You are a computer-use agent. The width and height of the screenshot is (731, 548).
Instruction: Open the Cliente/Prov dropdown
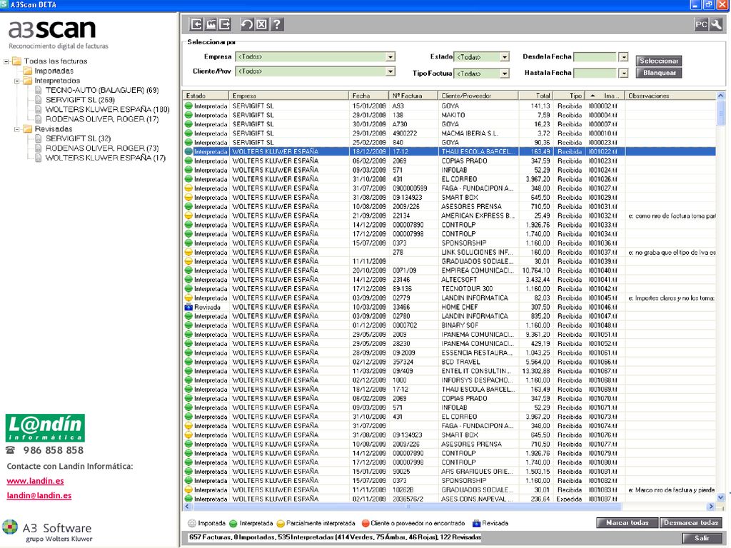pyautogui.click(x=390, y=71)
